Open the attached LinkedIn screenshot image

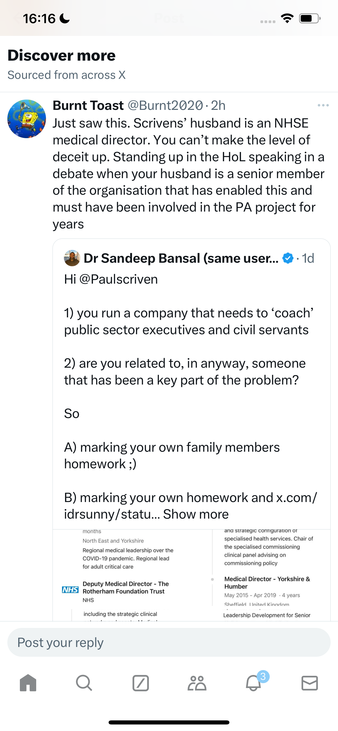[x=191, y=575]
